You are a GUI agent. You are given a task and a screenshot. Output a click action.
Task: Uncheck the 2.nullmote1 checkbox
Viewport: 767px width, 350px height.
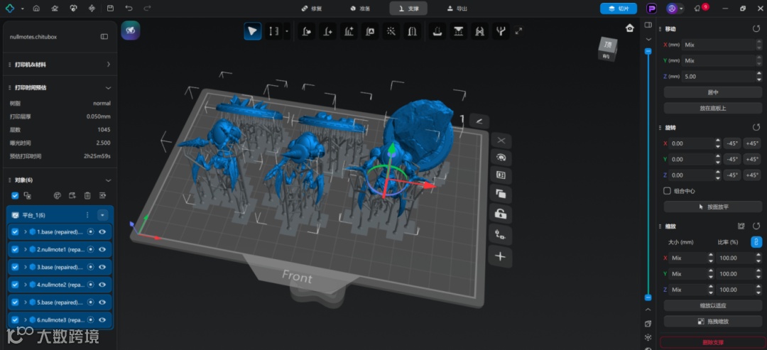point(15,249)
